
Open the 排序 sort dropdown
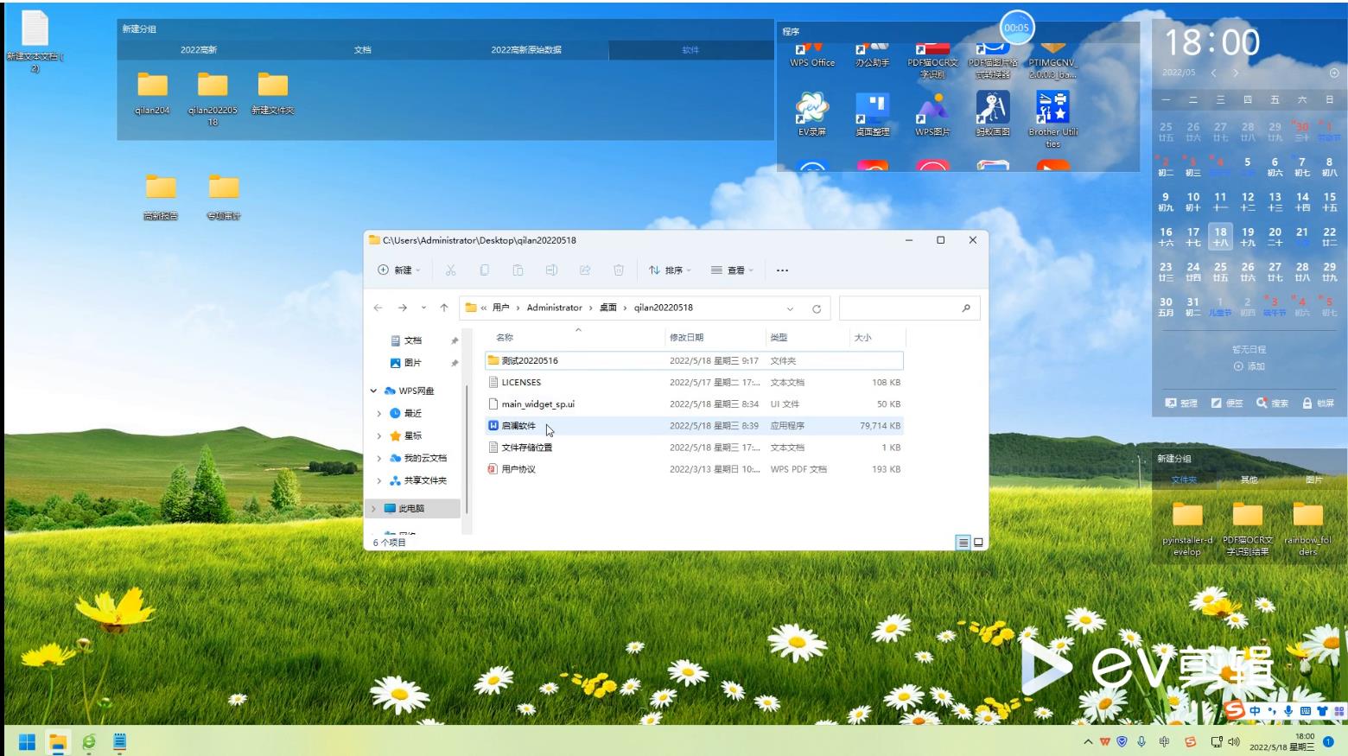pos(671,270)
